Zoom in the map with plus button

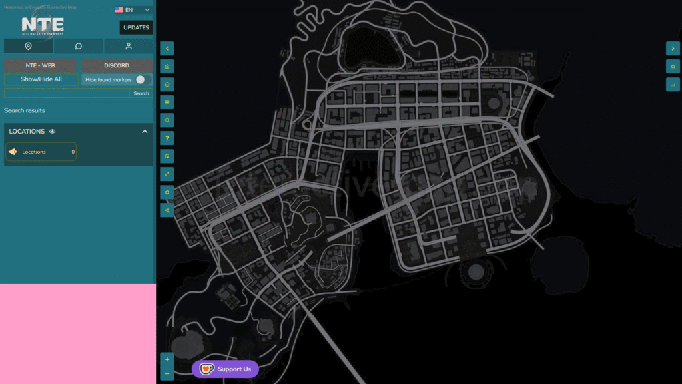click(167, 359)
